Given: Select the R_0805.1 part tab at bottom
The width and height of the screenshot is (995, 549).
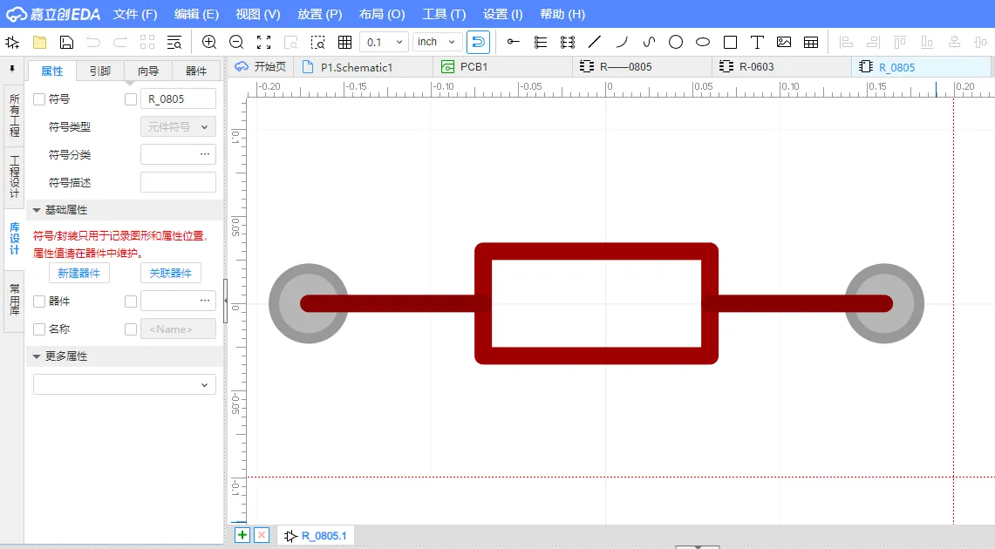Looking at the screenshot, I should pos(316,536).
